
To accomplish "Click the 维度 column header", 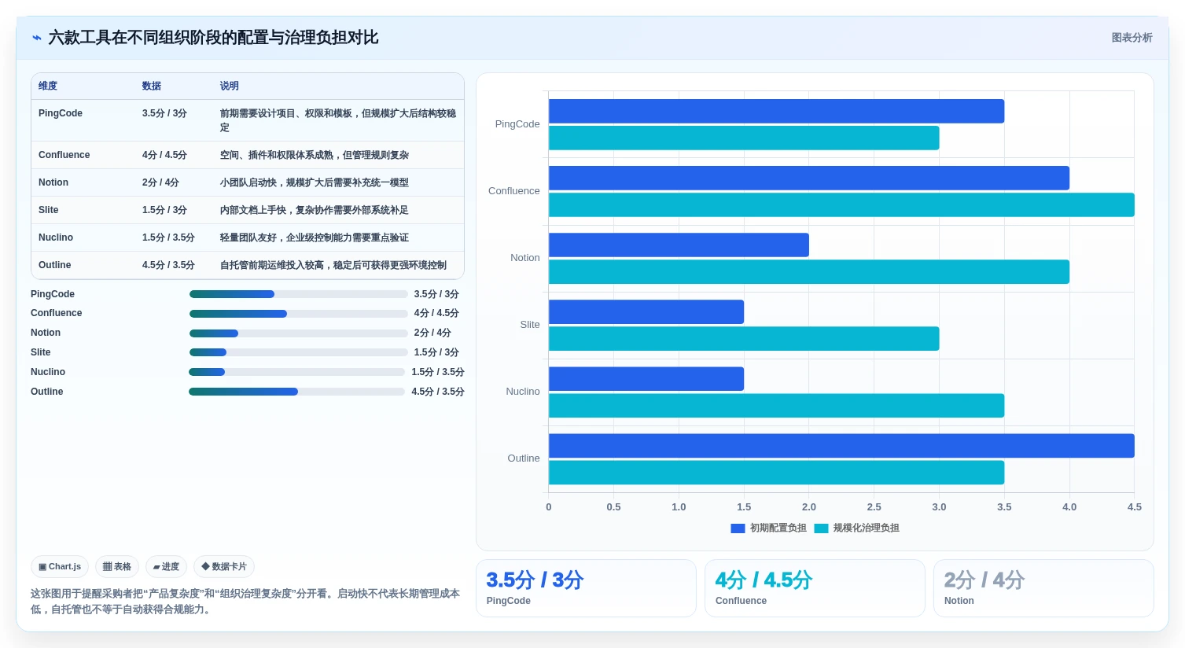I will pos(48,86).
